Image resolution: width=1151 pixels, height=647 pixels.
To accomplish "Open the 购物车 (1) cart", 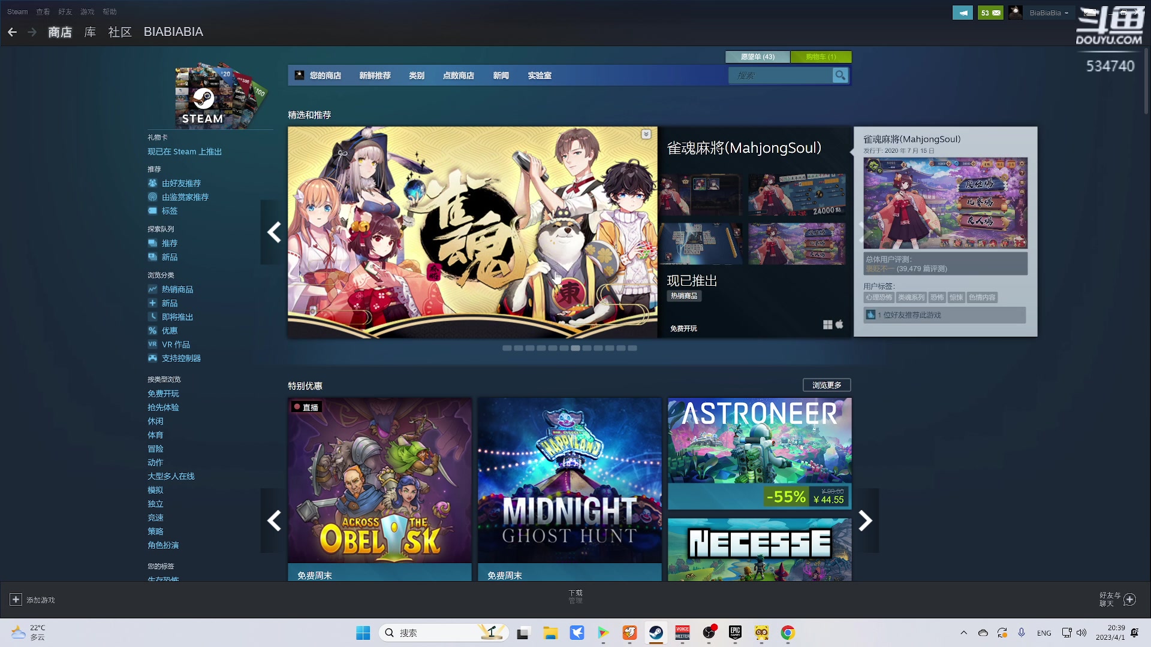I will coord(821,57).
